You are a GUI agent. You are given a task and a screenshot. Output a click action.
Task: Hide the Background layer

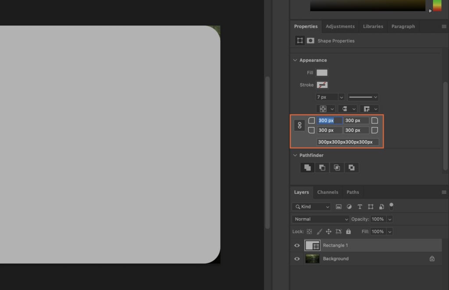coord(297,258)
